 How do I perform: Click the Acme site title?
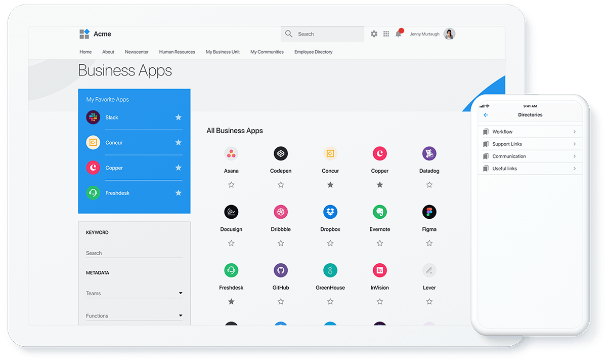pyautogui.click(x=102, y=34)
